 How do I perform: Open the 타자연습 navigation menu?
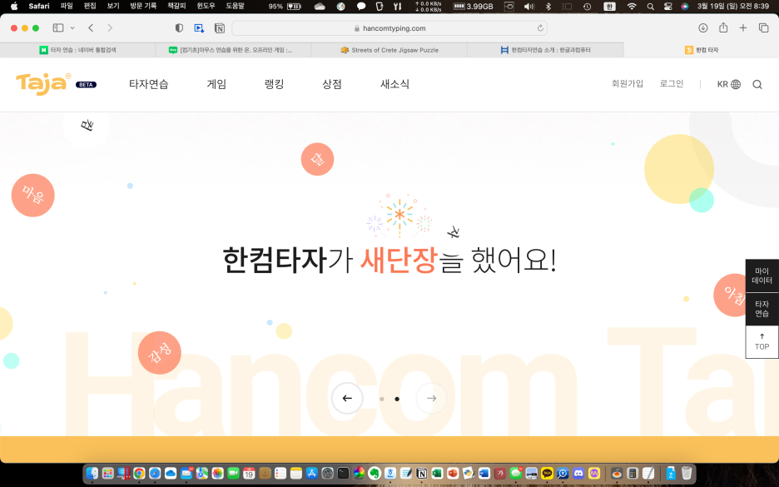coord(148,84)
